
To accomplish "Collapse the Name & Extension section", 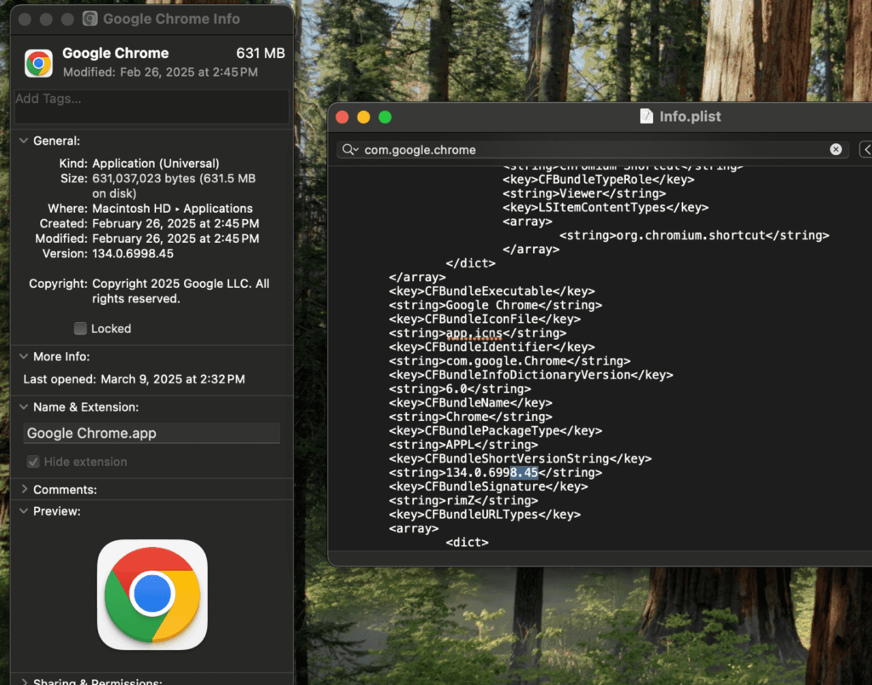I will pos(23,408).
